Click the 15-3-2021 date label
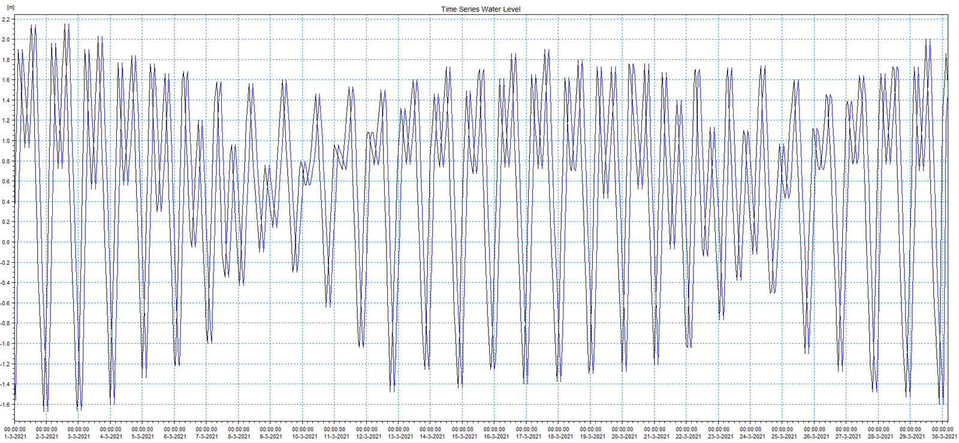Viewport: 959px width, 443px height. click(464, 436)
